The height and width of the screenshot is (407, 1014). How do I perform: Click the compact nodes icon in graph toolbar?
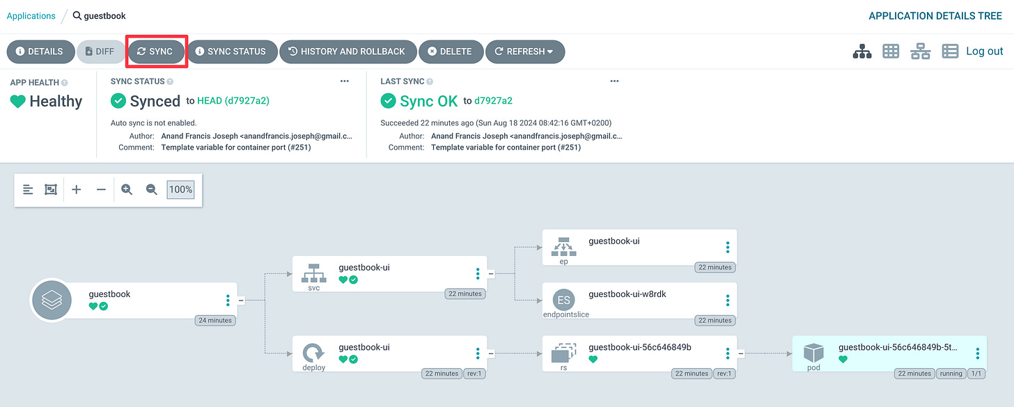point(27,189)
